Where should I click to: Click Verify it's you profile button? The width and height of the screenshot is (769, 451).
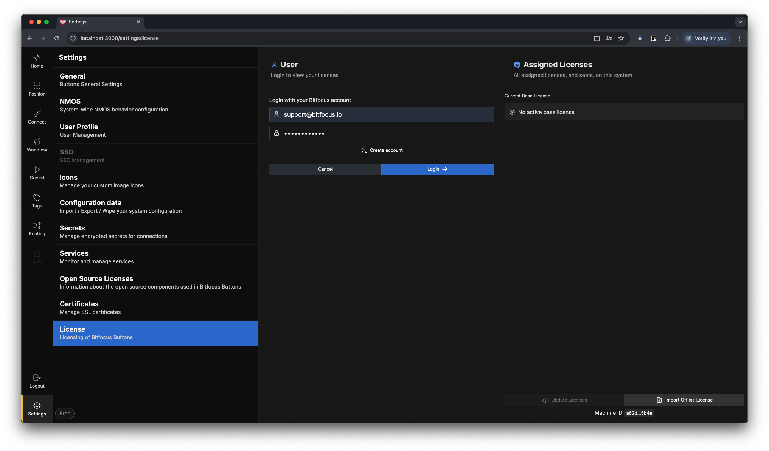706,38
